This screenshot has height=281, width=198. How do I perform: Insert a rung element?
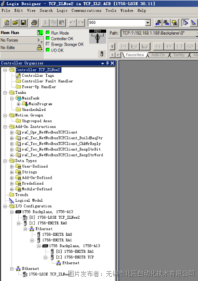point(123,46)
